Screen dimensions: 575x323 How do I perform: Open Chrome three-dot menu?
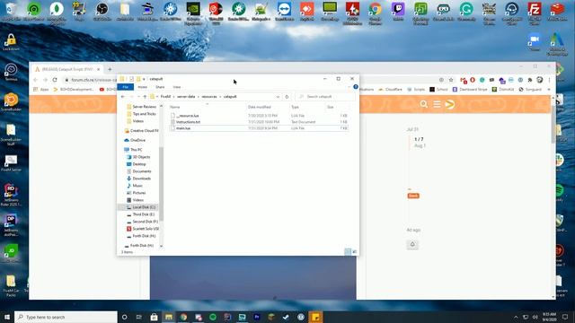[x=549, y=80]
